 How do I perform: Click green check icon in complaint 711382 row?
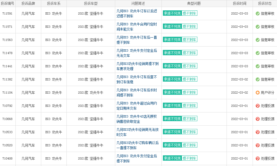(257, 79)
